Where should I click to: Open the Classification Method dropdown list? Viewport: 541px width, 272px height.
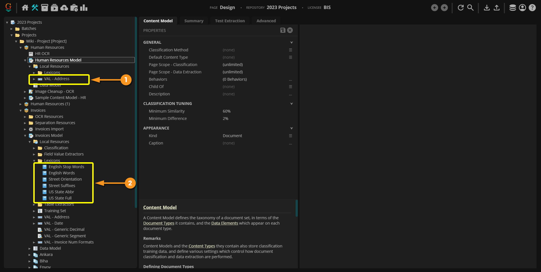(x=291, y=50)
